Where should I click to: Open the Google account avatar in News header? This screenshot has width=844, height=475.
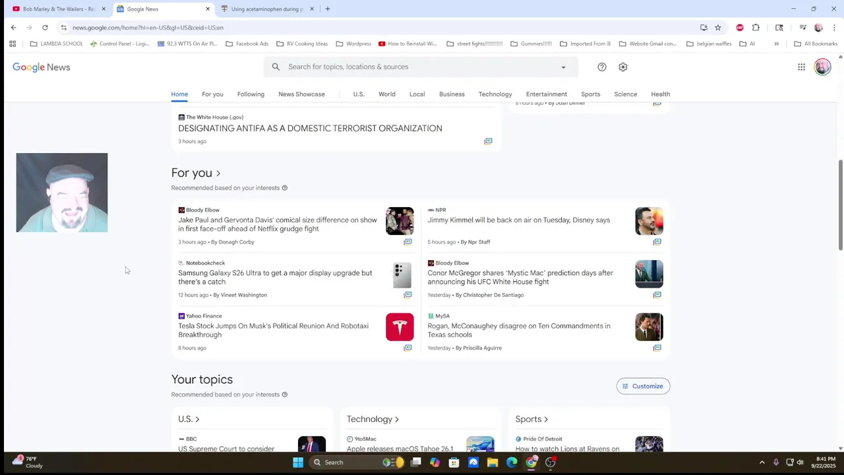pyautogui.click(x=822, y=67)
